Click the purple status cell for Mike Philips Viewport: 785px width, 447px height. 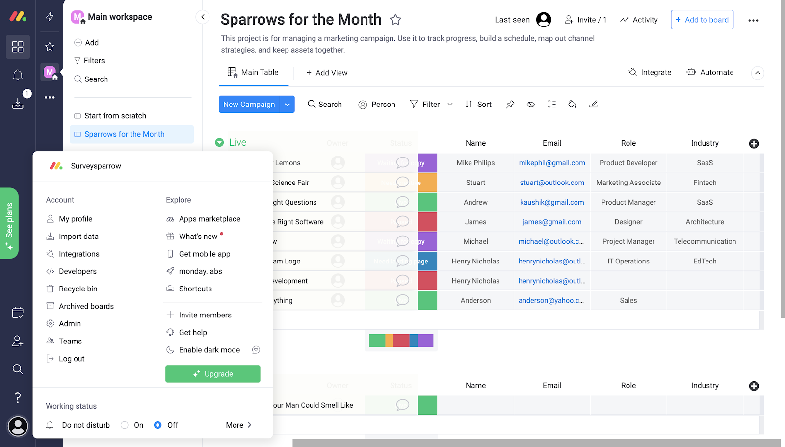click(427, 163)
